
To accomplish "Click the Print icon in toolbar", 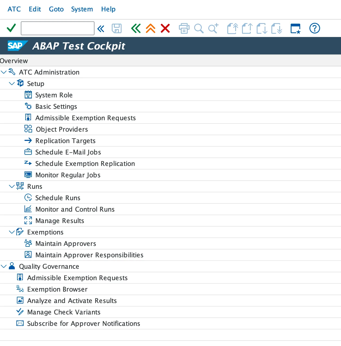I will click(x=184, y=28).
